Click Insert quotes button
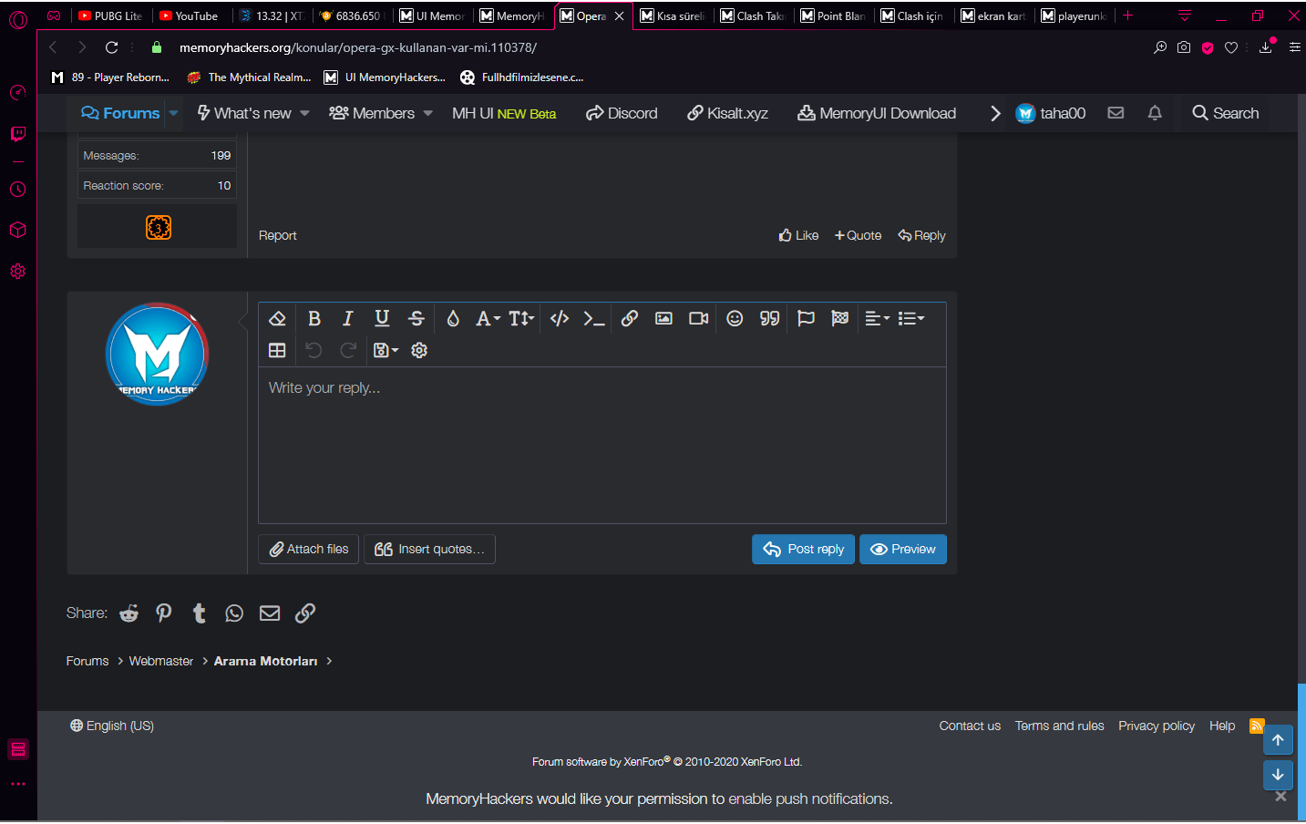 coord(429,550)
